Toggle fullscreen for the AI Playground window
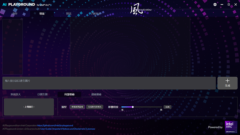This screenshot has width=240, height=135. coord(229,5)
